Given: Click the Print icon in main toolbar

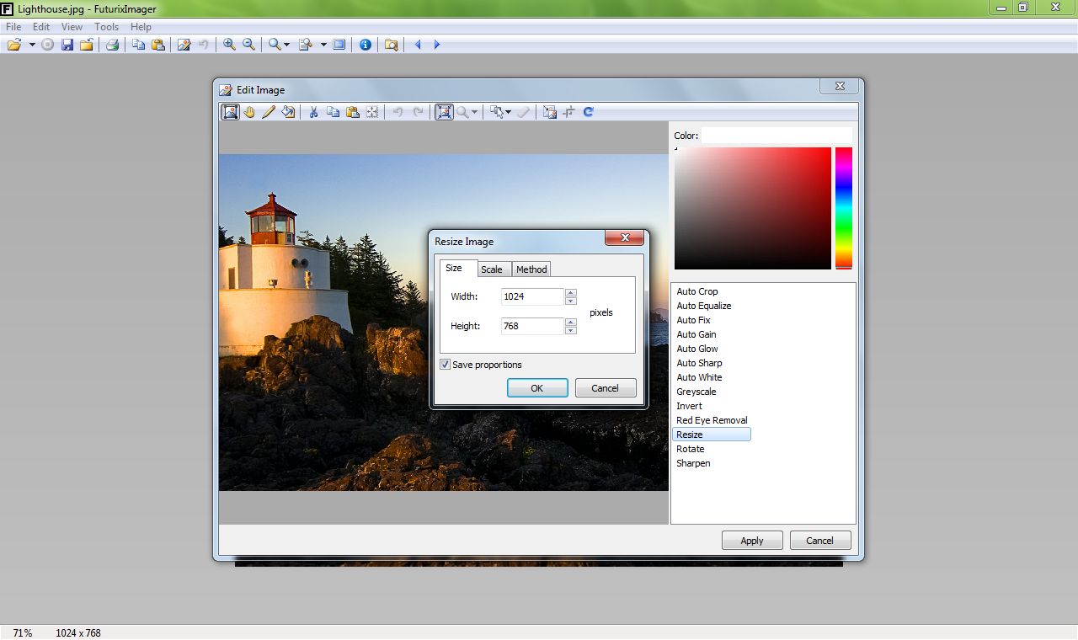Looking at the screenshot, I should [112, 45].
